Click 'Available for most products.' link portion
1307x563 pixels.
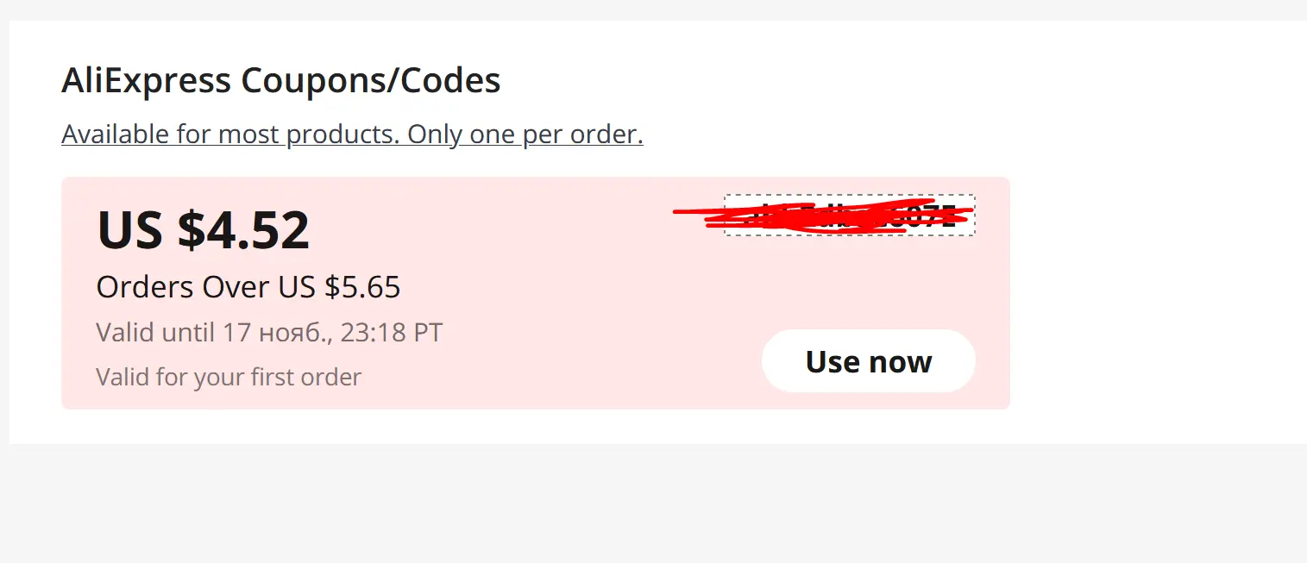(x=231, y=134)
